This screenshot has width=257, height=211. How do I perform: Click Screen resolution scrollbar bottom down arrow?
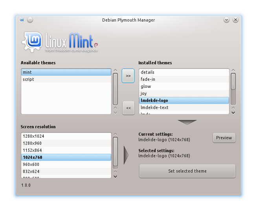click(116, 176)
